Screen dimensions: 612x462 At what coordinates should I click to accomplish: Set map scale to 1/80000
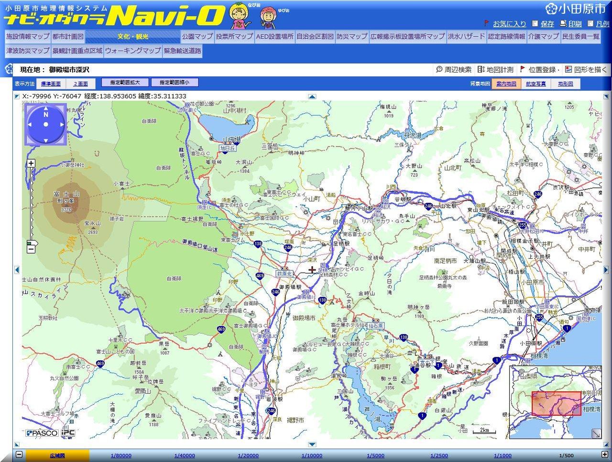121,455
